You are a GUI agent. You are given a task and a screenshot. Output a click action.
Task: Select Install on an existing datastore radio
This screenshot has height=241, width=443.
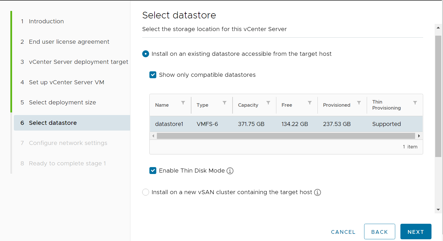146,54
